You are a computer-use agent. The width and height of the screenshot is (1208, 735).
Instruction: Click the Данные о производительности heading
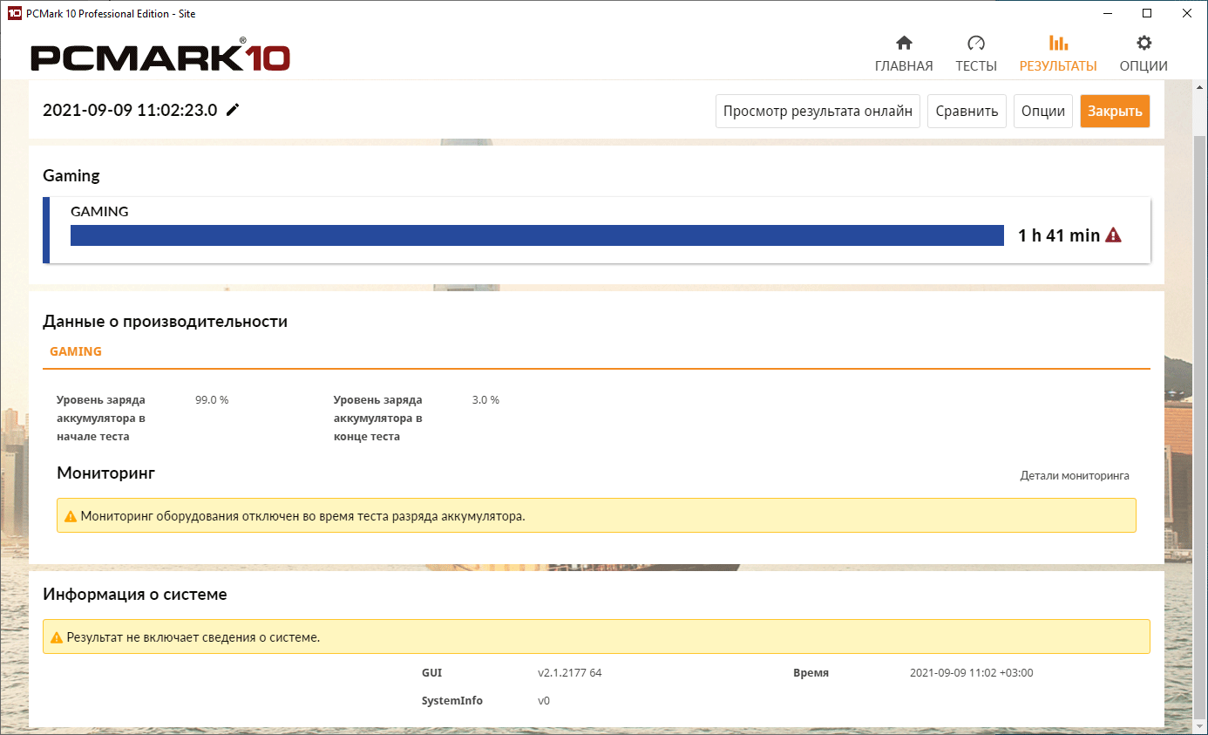[165, 322]
